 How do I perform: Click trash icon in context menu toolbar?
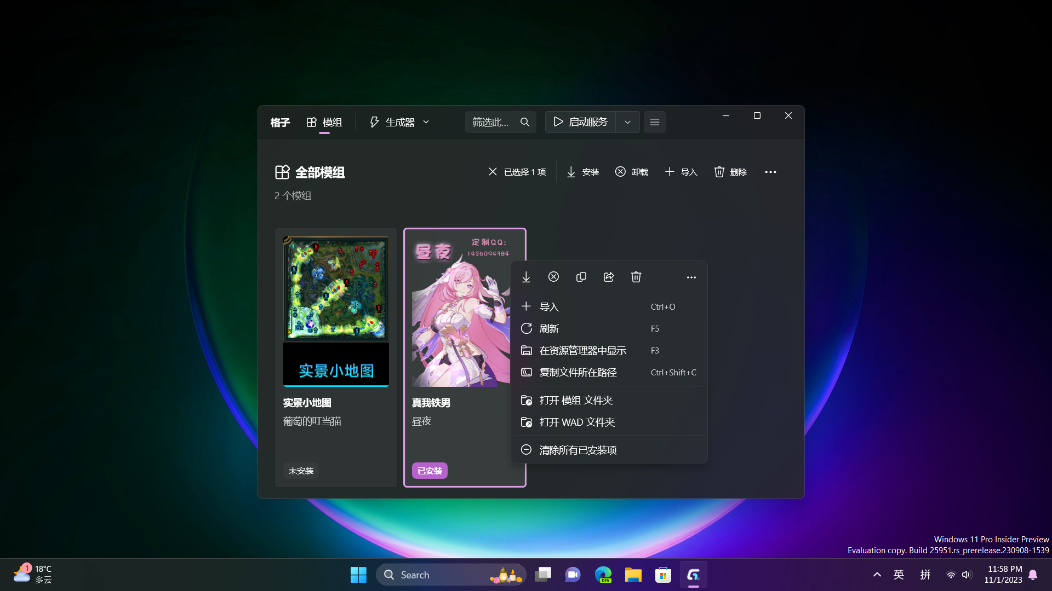[636, 277]
